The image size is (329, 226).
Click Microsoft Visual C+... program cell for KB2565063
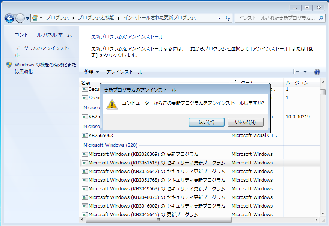(x=255, y=136)
